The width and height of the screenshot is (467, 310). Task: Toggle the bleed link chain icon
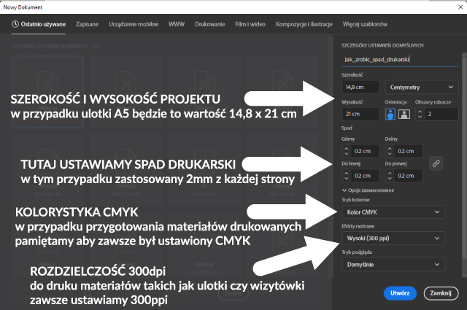(436, 162)
